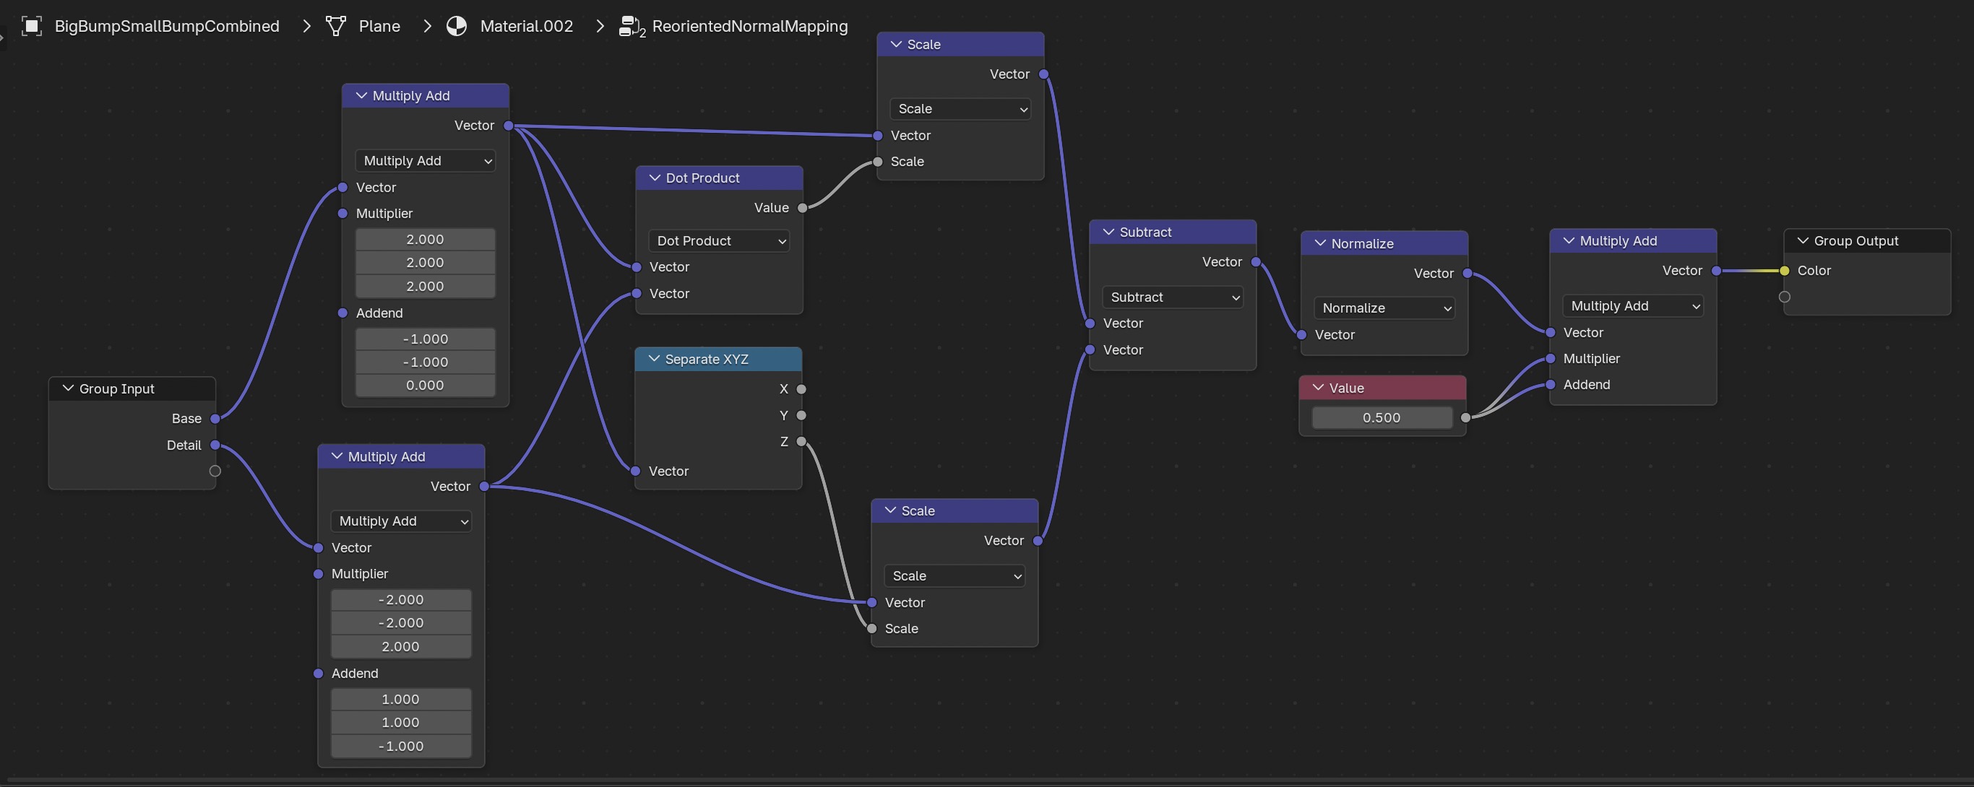Collapse the Dot Product node

pos(655,178)
